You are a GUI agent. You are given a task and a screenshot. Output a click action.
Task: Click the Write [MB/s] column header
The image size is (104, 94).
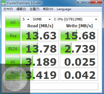[79, 26]
